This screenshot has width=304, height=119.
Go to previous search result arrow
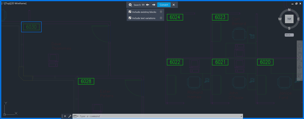pos(147,5)
